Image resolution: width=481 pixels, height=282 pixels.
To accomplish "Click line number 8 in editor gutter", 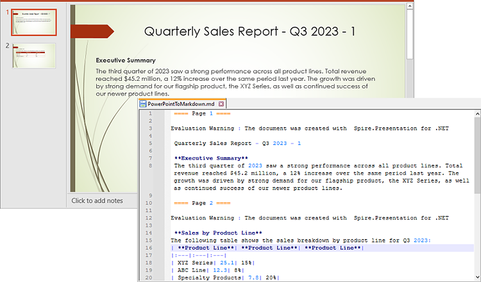I will [150, 165].
